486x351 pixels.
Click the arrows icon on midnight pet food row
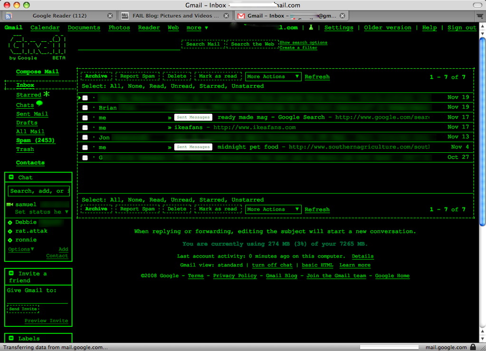click(x=170, y=148)
